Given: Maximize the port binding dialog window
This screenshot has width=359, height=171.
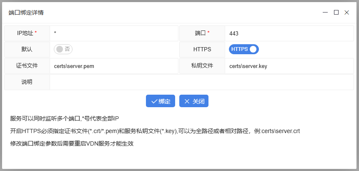Looking at the screenshot, I should [x=336, y=13].
